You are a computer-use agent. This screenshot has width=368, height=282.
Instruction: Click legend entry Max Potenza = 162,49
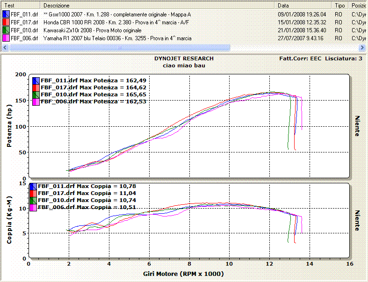tap(94, 80)
